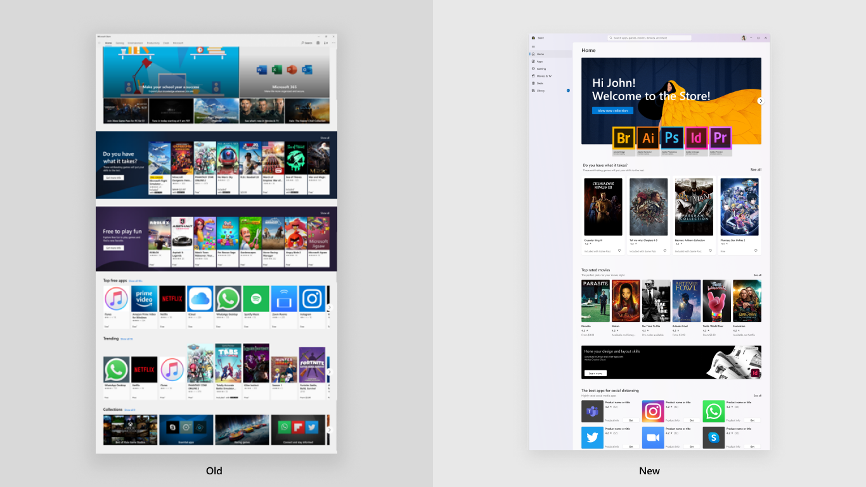This screenshot has width=866, height=487.
Task: Open the WhatsApp app in social distancing list
Action: 713,412
